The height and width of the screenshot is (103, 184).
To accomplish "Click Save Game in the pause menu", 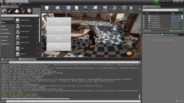I will click(x=59, y=30).
